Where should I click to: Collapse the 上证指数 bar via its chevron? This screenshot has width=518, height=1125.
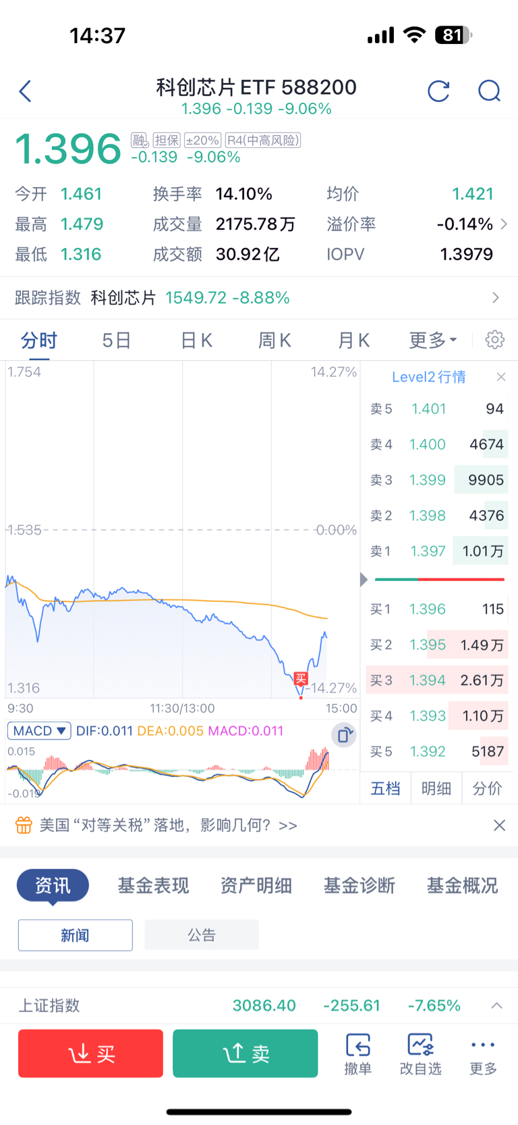pyautogui.click(x=496, y=1005)
